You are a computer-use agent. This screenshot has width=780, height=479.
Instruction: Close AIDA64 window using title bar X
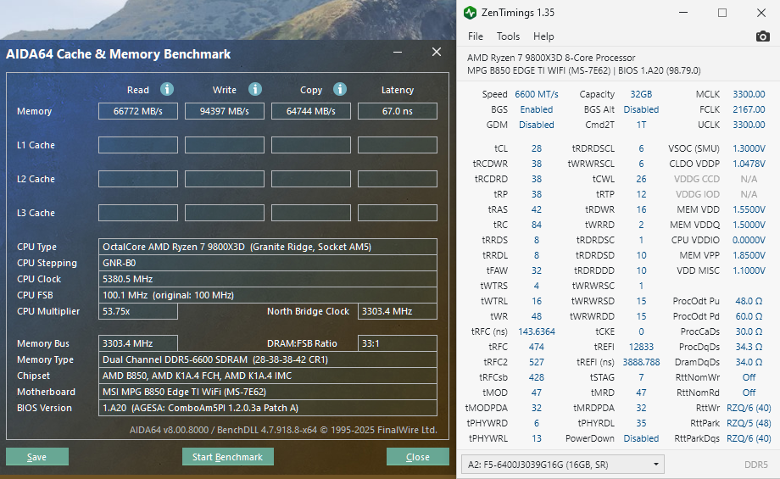click(437, 53)
